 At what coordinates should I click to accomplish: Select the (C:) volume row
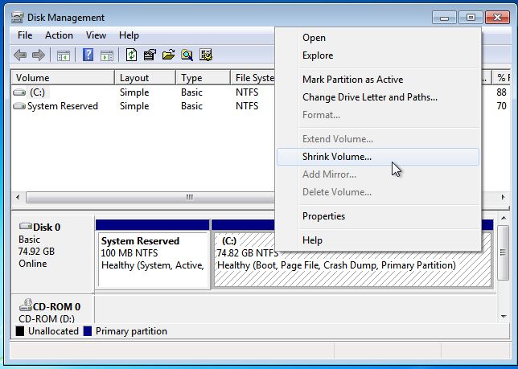144,92
